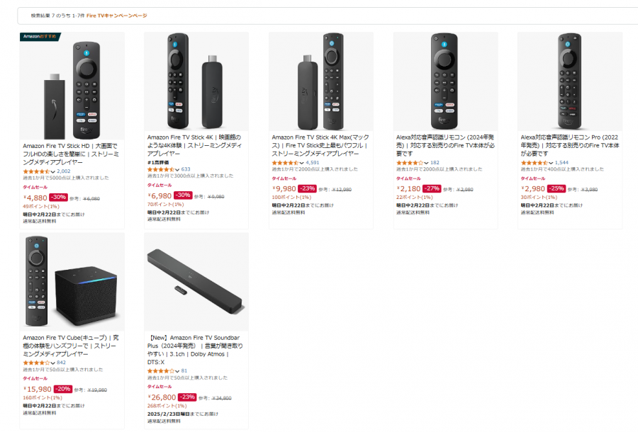
Task: Expand rating dropdown arrow beside 81 reviews
Action: pos(178,371)
